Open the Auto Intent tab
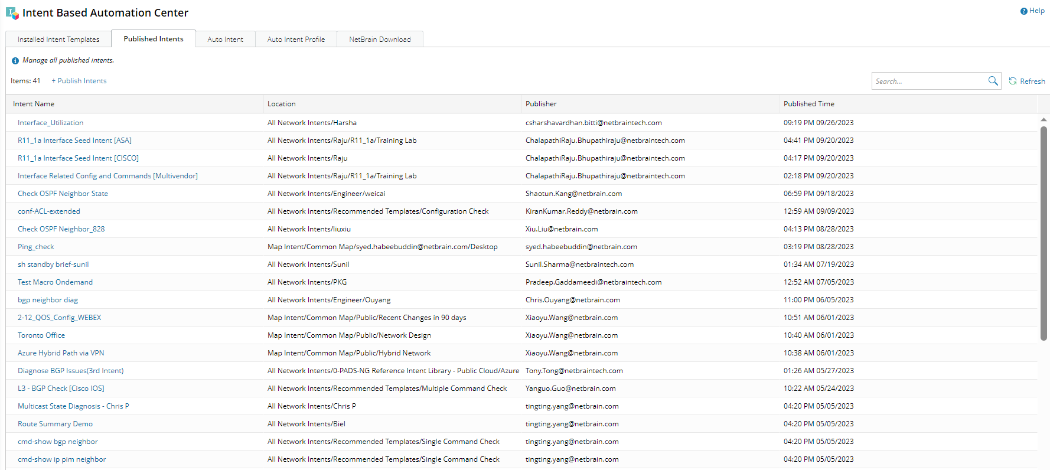 click(225, 40)
